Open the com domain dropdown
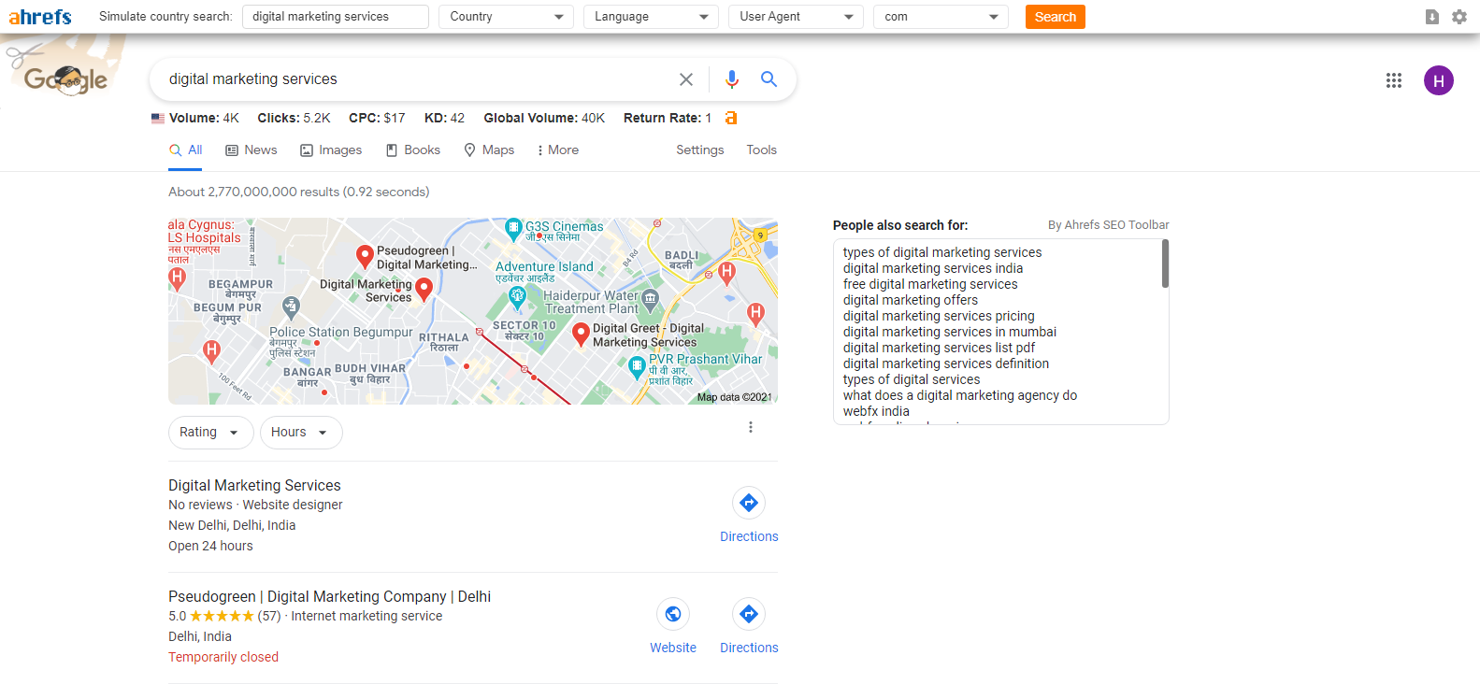Screen dimensions: 1480x684 pyautogui.click(x=941, y=17)
